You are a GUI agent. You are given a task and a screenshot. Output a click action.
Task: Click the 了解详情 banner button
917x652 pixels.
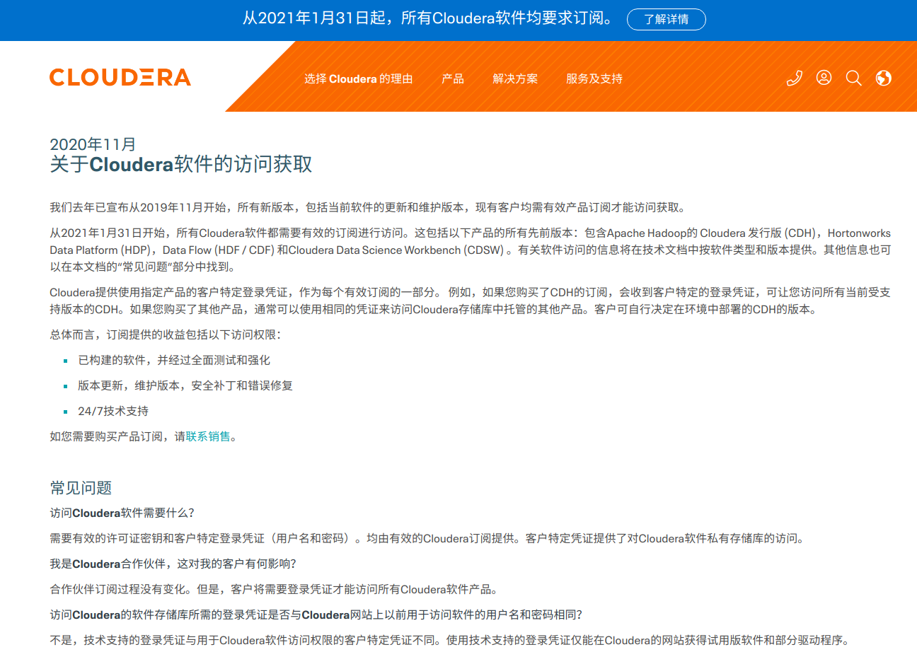pos(666,19)
